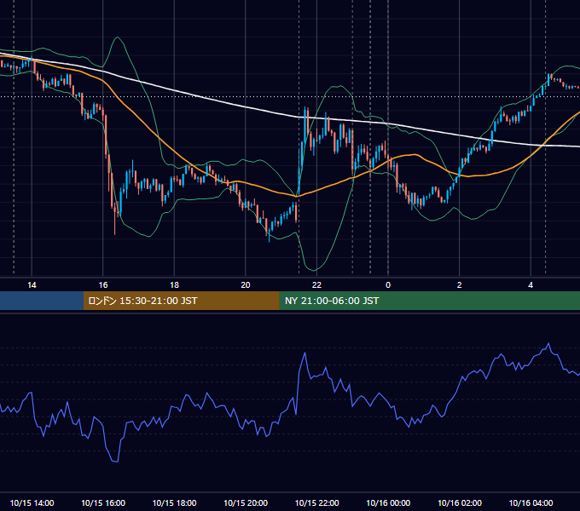This screenshot has height=511, width=580.
Task: Click the ロンドン 15:30-21:00 JST session bar
Action: pos(181,301)
